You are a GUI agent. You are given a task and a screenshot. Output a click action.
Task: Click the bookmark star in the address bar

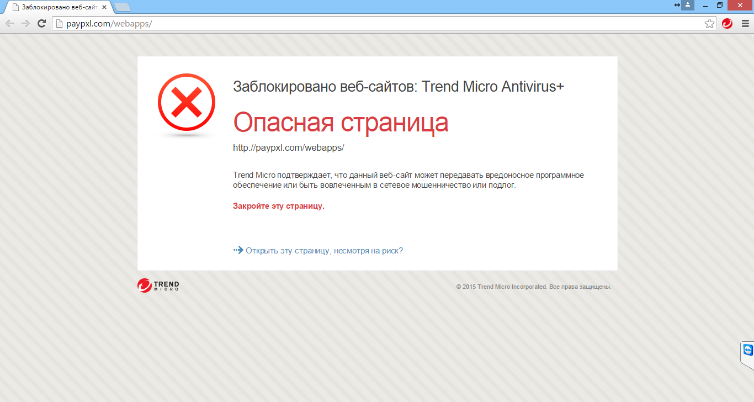click(709, 23)
